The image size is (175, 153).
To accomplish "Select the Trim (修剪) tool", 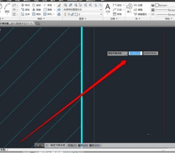I will click(x=48, y=5).
